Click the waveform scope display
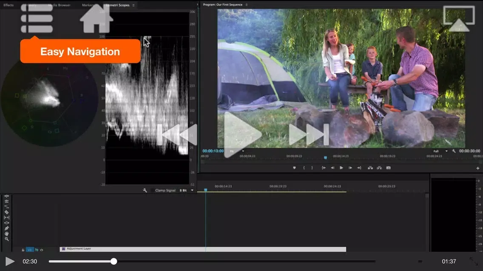483x271 pixels. (x=147, y=98)
